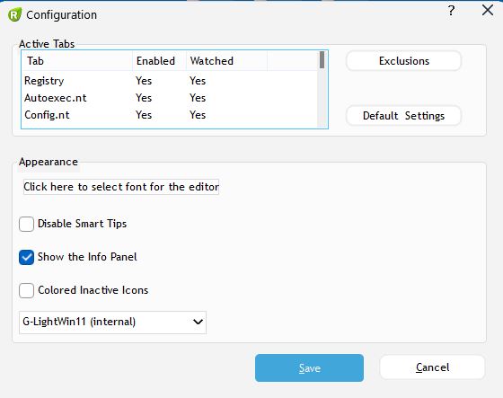Open the G-LightWin11 theme dropdown

click(112, 322)
